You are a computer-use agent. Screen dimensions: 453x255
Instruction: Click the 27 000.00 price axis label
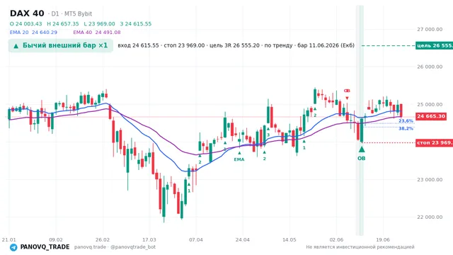coord(430,29)
